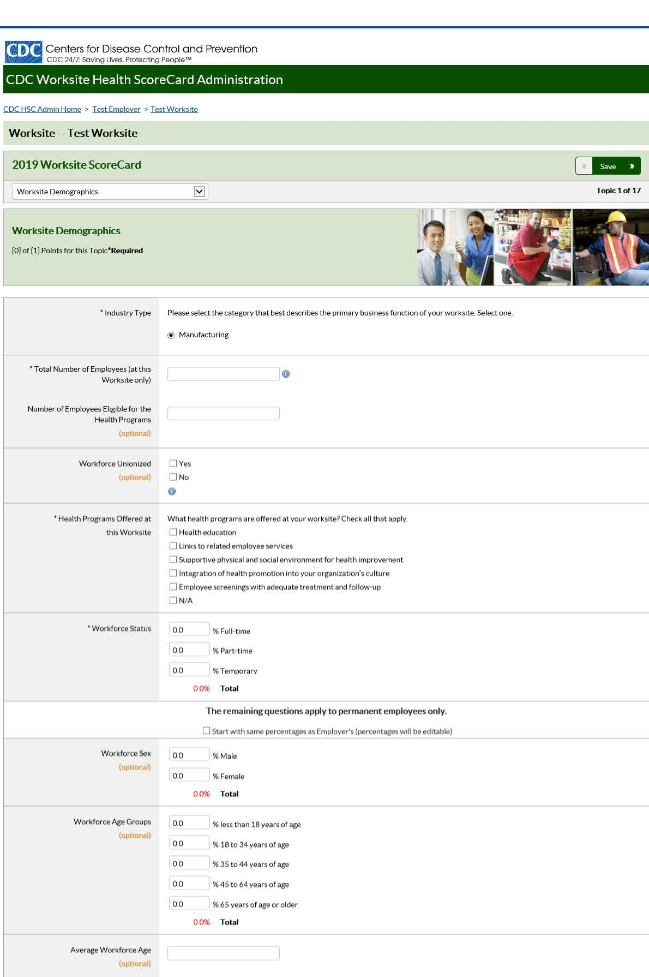Select the Manufacturing industry type
Image resolution: width=649 pixels, height=977 pixels.
coord(171,335)
